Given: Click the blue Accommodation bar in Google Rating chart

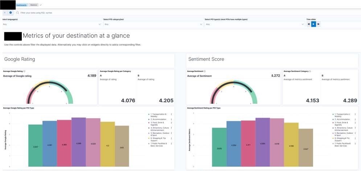Looking at the screenshot, I should click(50, 144).
